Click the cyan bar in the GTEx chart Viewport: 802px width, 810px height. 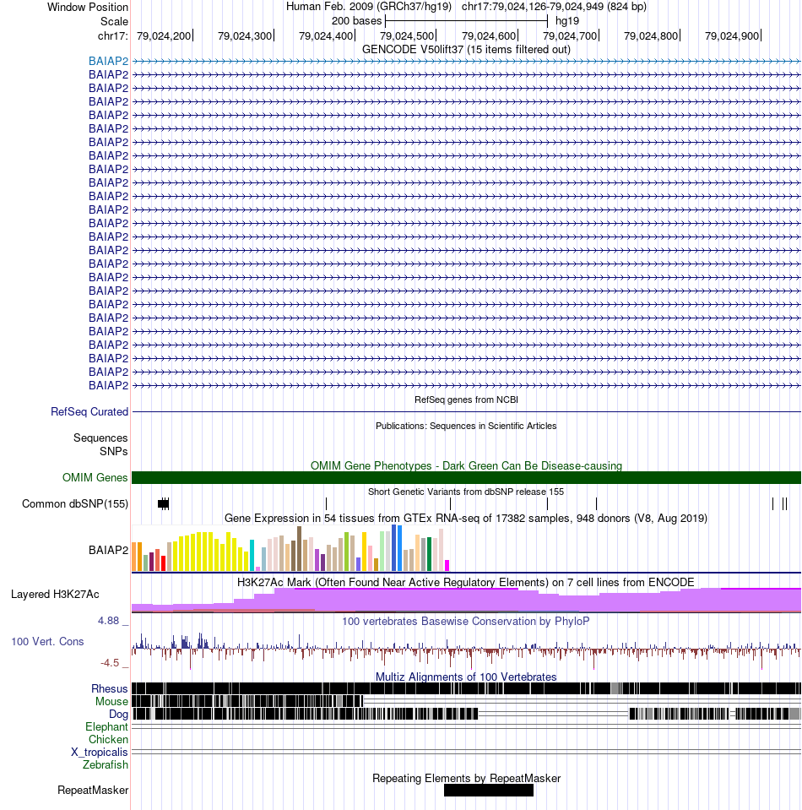(252, 555)
